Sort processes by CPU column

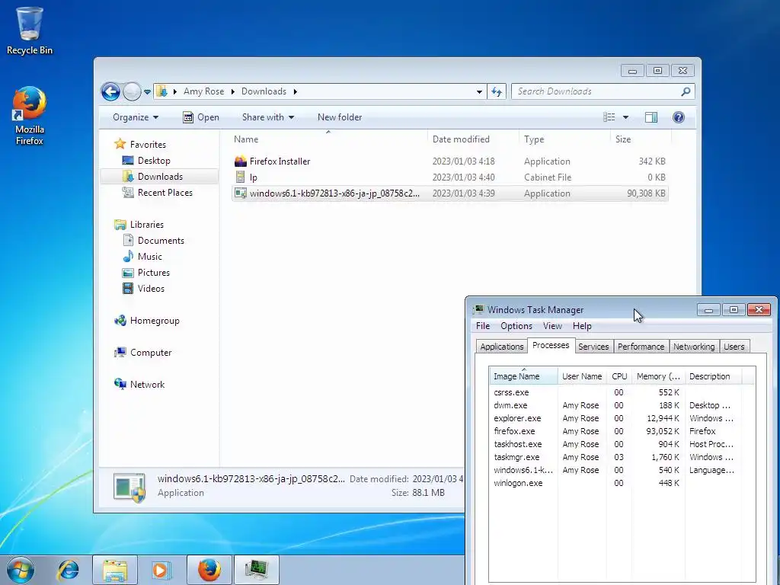coord(619,376)
